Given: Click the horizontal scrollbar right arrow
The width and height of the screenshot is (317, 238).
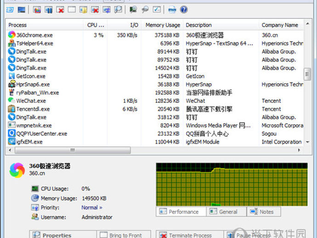Looking at the screenshot, I should [x=299, y=150].
